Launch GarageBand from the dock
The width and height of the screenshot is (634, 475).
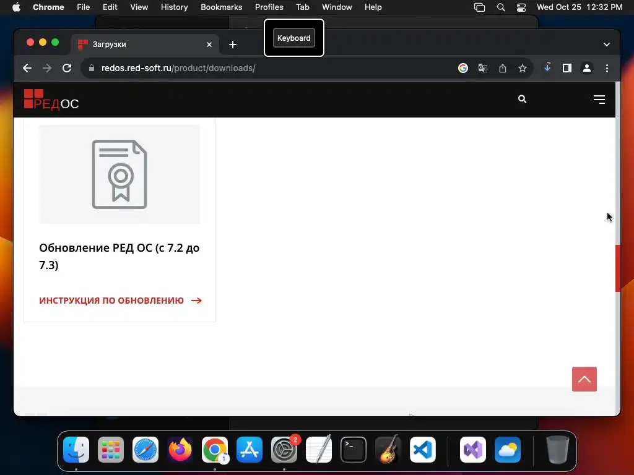tap(388, 450)
